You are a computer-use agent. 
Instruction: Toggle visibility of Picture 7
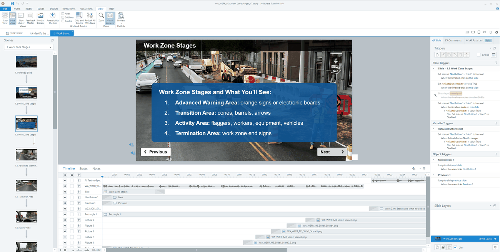[65, 237]
